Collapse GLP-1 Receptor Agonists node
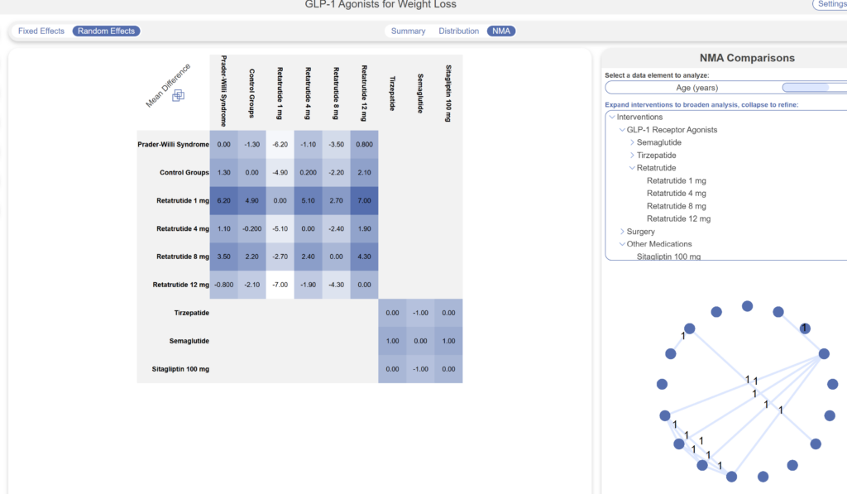 622,130
